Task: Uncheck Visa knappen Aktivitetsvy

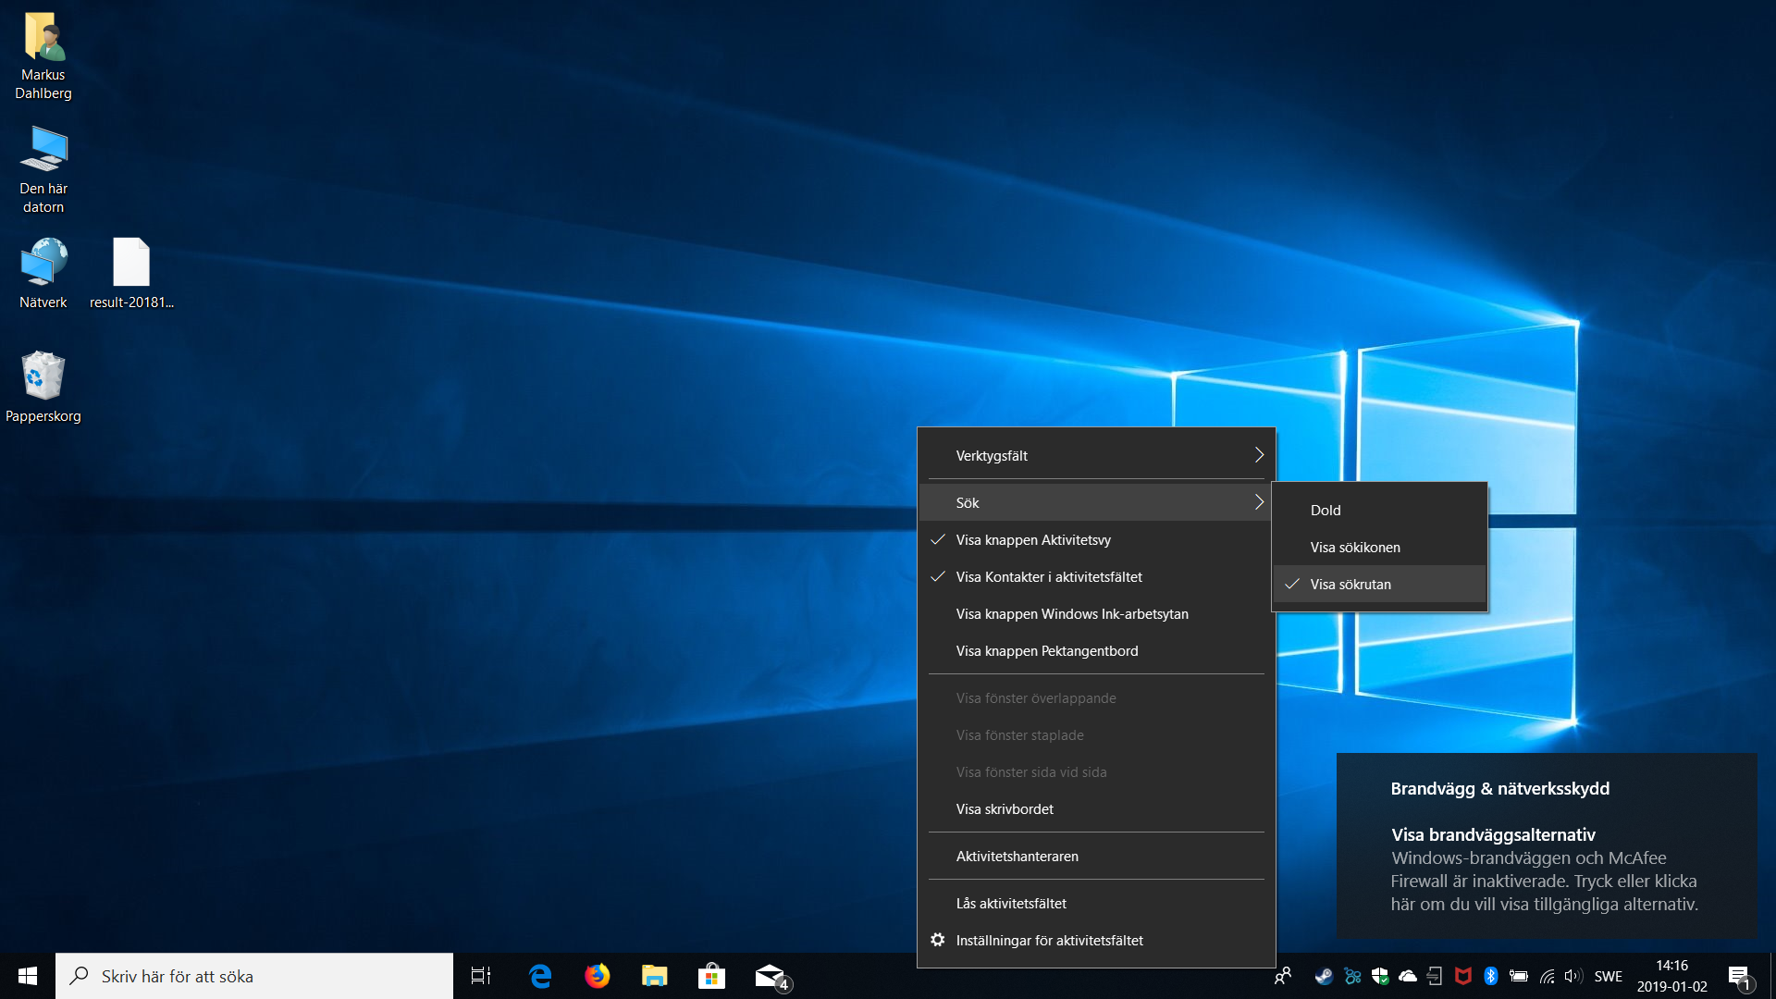Action: point(1033,539)
